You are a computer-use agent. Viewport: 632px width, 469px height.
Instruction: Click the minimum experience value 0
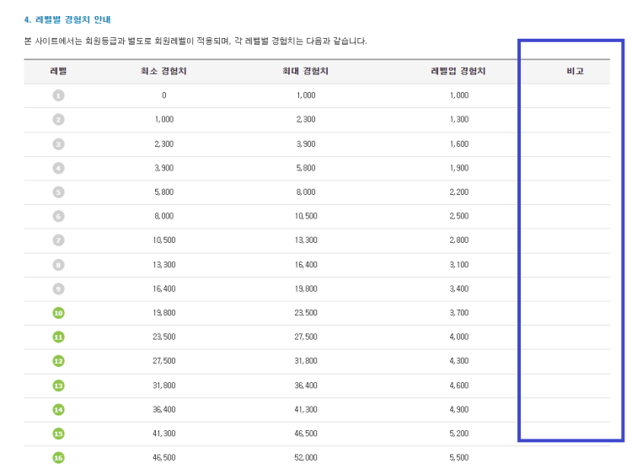point(164,95)
